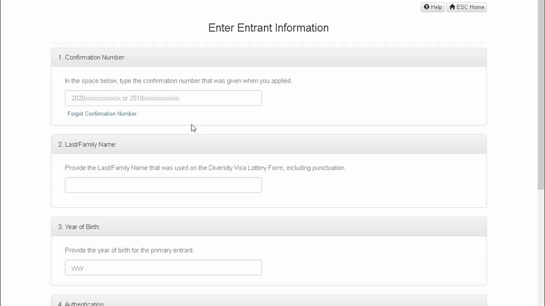Open the Forgot Confirmation Number link
Image resolution: width=545 pixels, height=306 pixels.
click(102, 113)
